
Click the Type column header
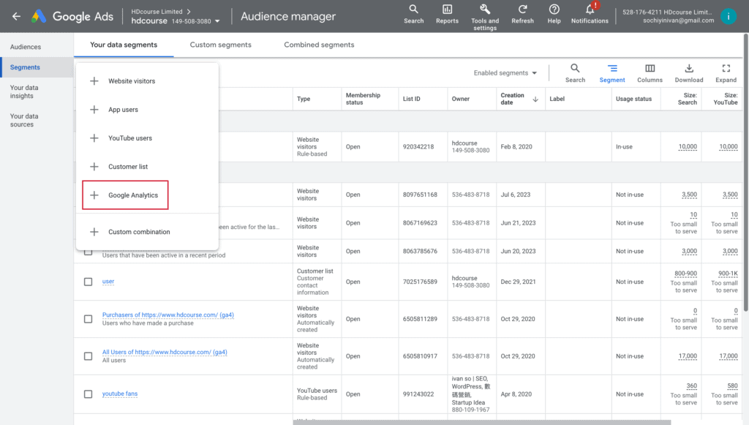pos(304,99)
